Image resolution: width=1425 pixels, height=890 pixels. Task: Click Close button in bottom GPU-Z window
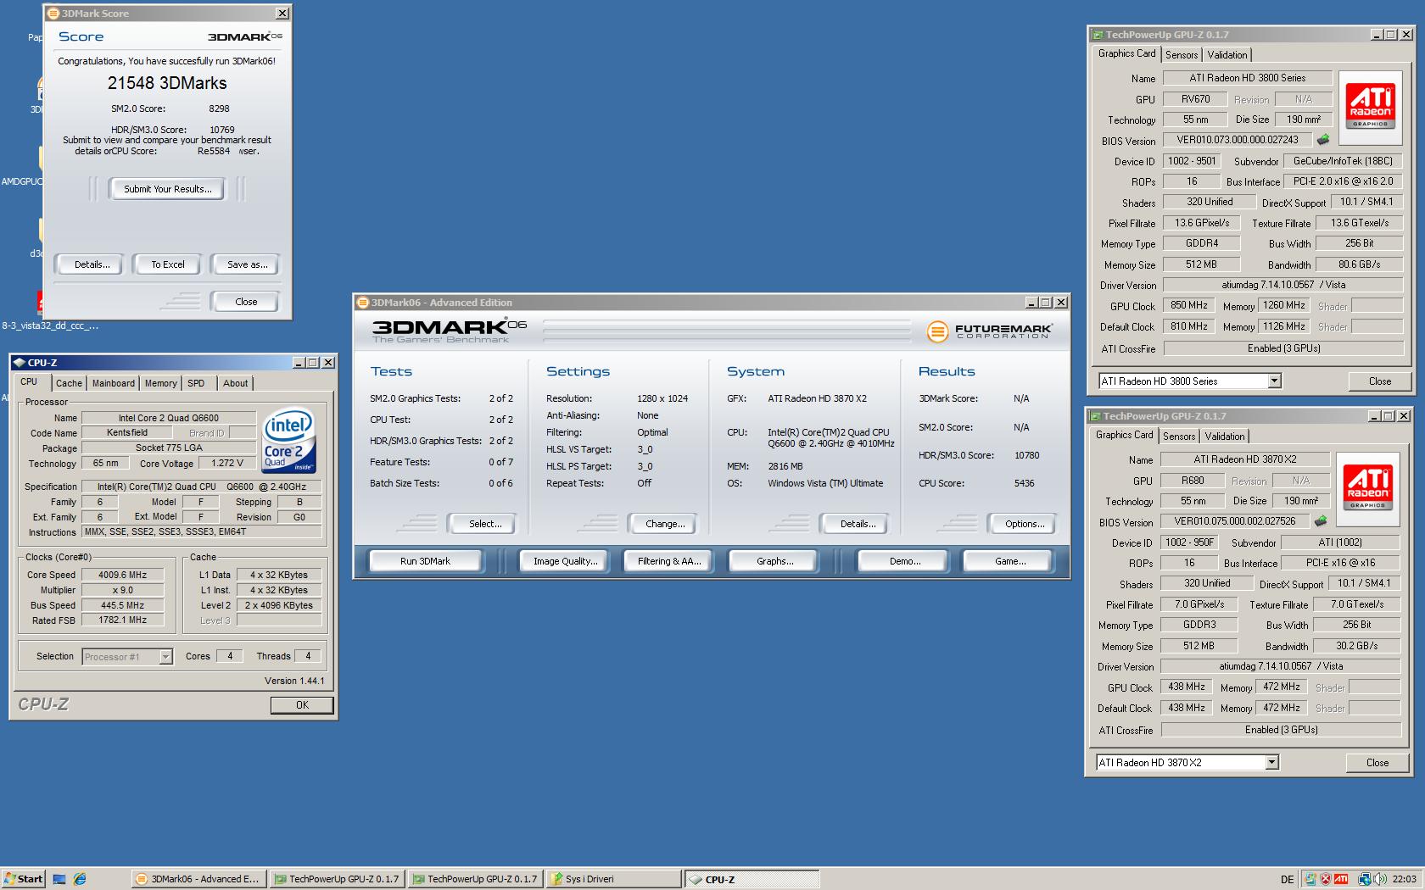point(1377,763)
